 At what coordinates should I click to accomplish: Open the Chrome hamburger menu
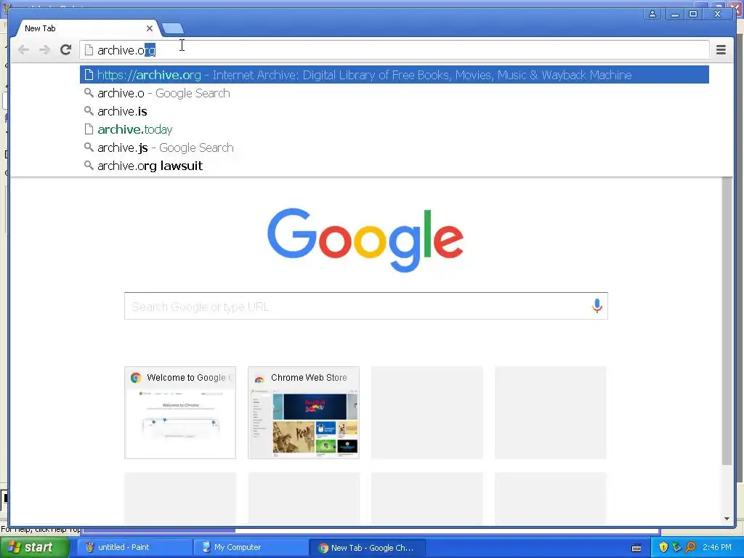pyautogui.click(x=721, y=50)
